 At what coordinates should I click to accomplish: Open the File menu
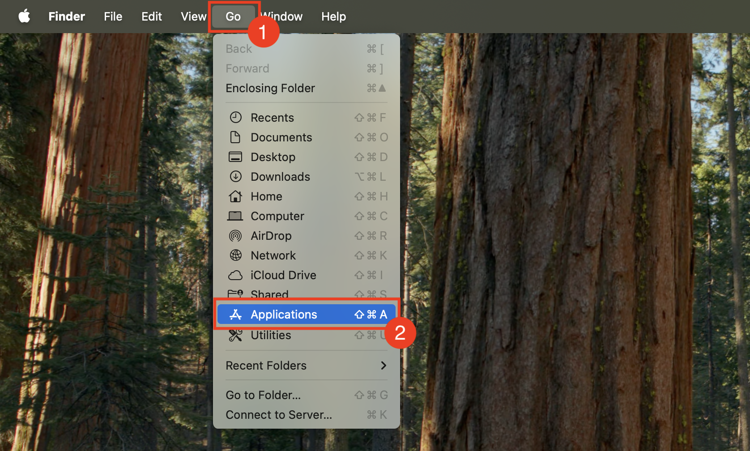pyautogui.click(x=113, y=17)
